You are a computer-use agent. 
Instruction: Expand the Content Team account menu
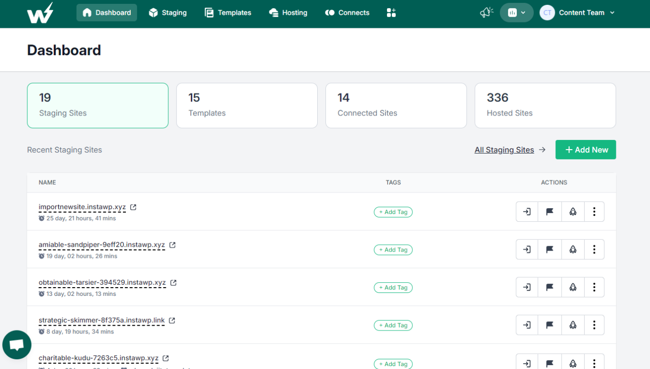578,13
